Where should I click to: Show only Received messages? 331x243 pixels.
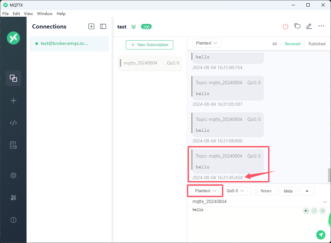[x=292, y=44]
